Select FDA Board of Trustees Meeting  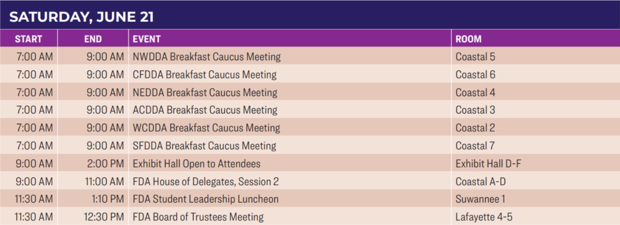click(x=198, y=217)
